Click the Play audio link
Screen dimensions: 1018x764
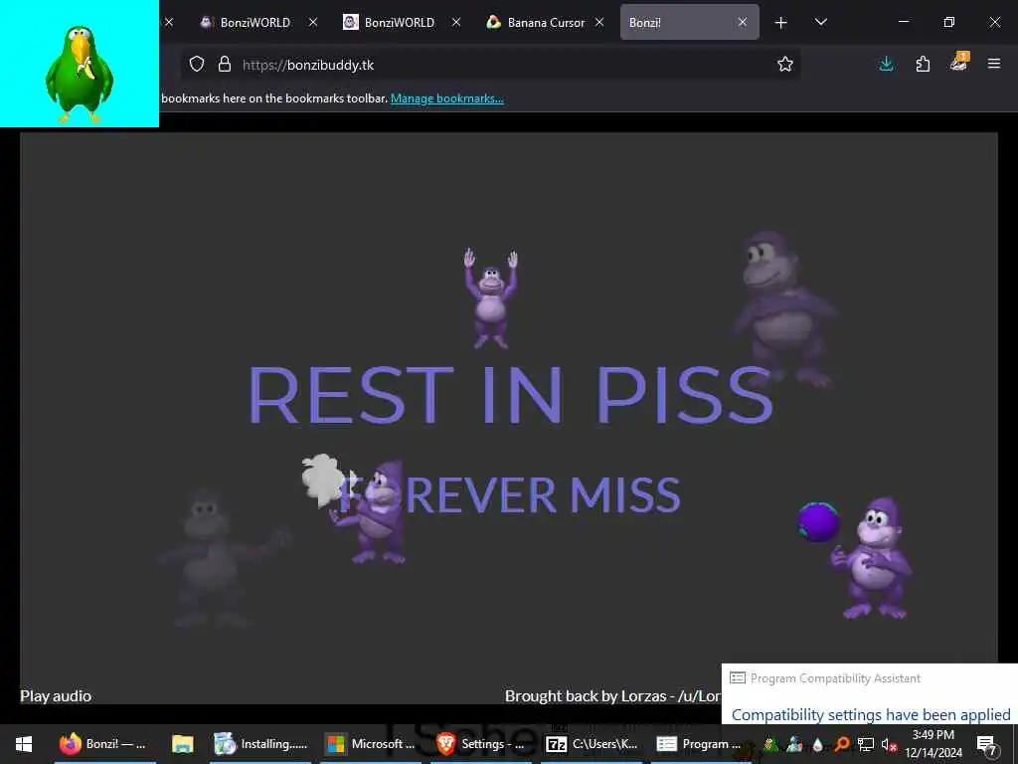(x=56, y=695)
